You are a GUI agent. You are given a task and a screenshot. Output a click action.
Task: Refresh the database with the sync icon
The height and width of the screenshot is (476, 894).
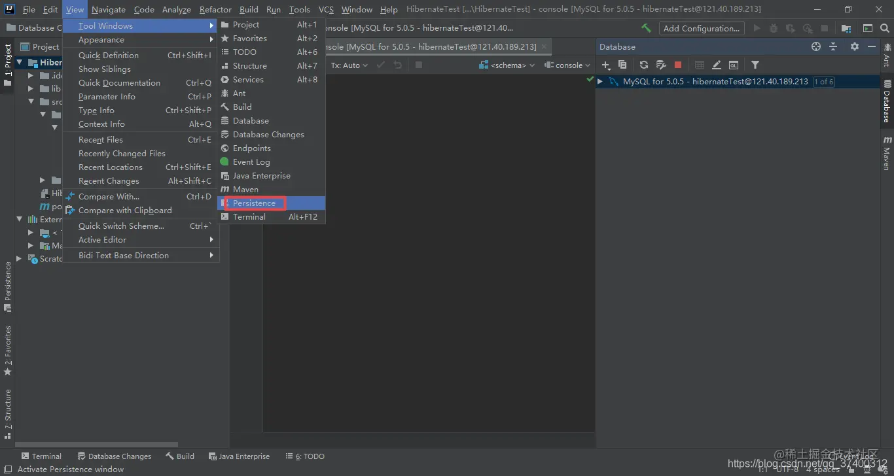tap(644, 65)
